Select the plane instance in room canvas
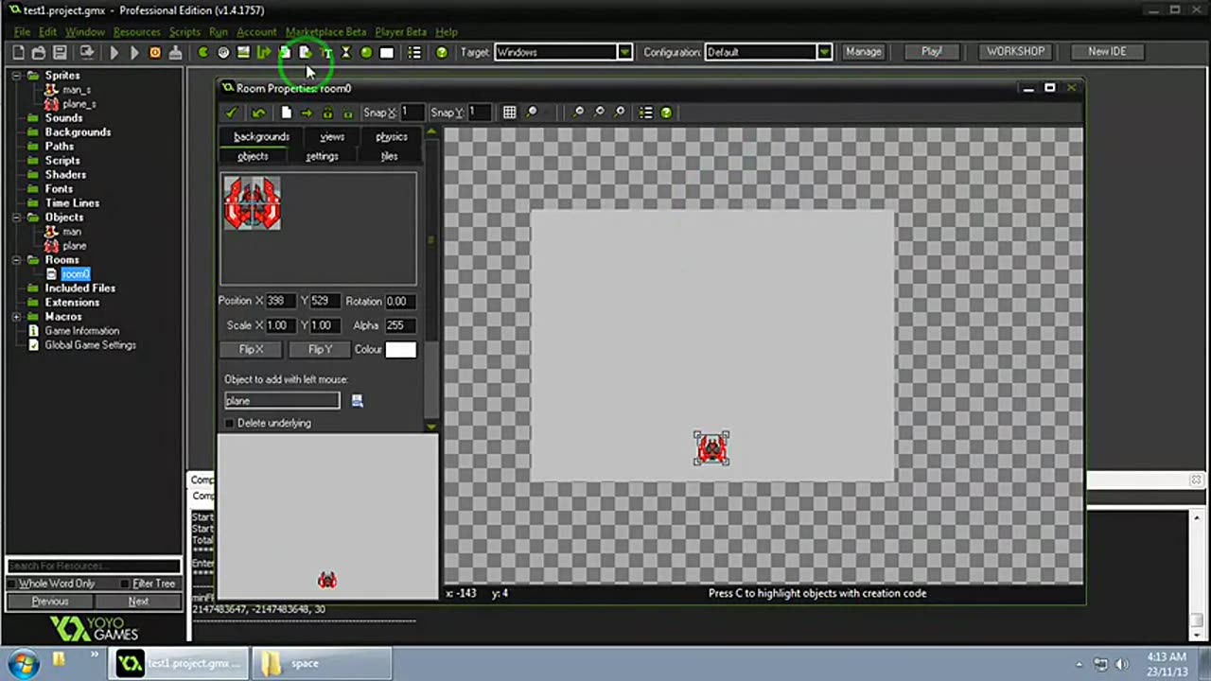 click(711, 448)
